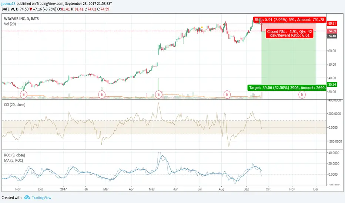Click the Vol (20) indicator label

[10, 24]
